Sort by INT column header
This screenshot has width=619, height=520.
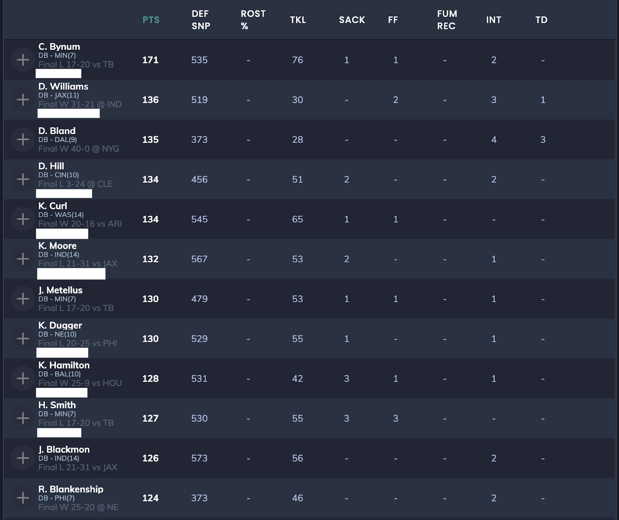[494, 20]
